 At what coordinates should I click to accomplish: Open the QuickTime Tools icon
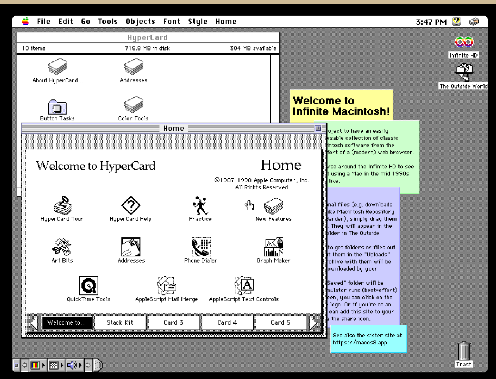[x=88, y=285]
